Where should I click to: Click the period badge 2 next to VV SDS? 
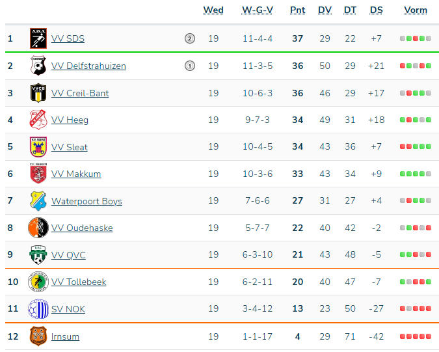[190, 38]
